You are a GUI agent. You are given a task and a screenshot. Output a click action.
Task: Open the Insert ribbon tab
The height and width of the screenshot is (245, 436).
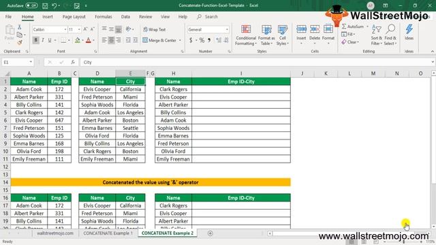[x=48, y=16]
